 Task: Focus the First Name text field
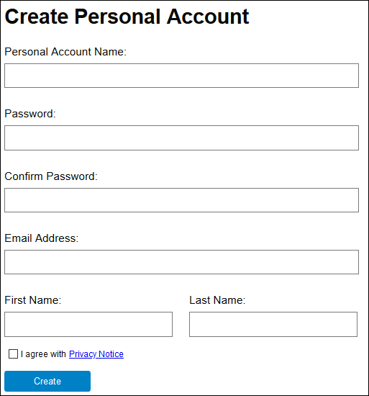(x=88, y=324)
